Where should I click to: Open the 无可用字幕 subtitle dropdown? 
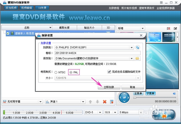coord(40,102)
